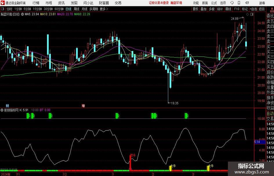Open the 财富圈 menu
Viewport: 274px width, 176px height.
pyautogui.click(x=104, y=3)
